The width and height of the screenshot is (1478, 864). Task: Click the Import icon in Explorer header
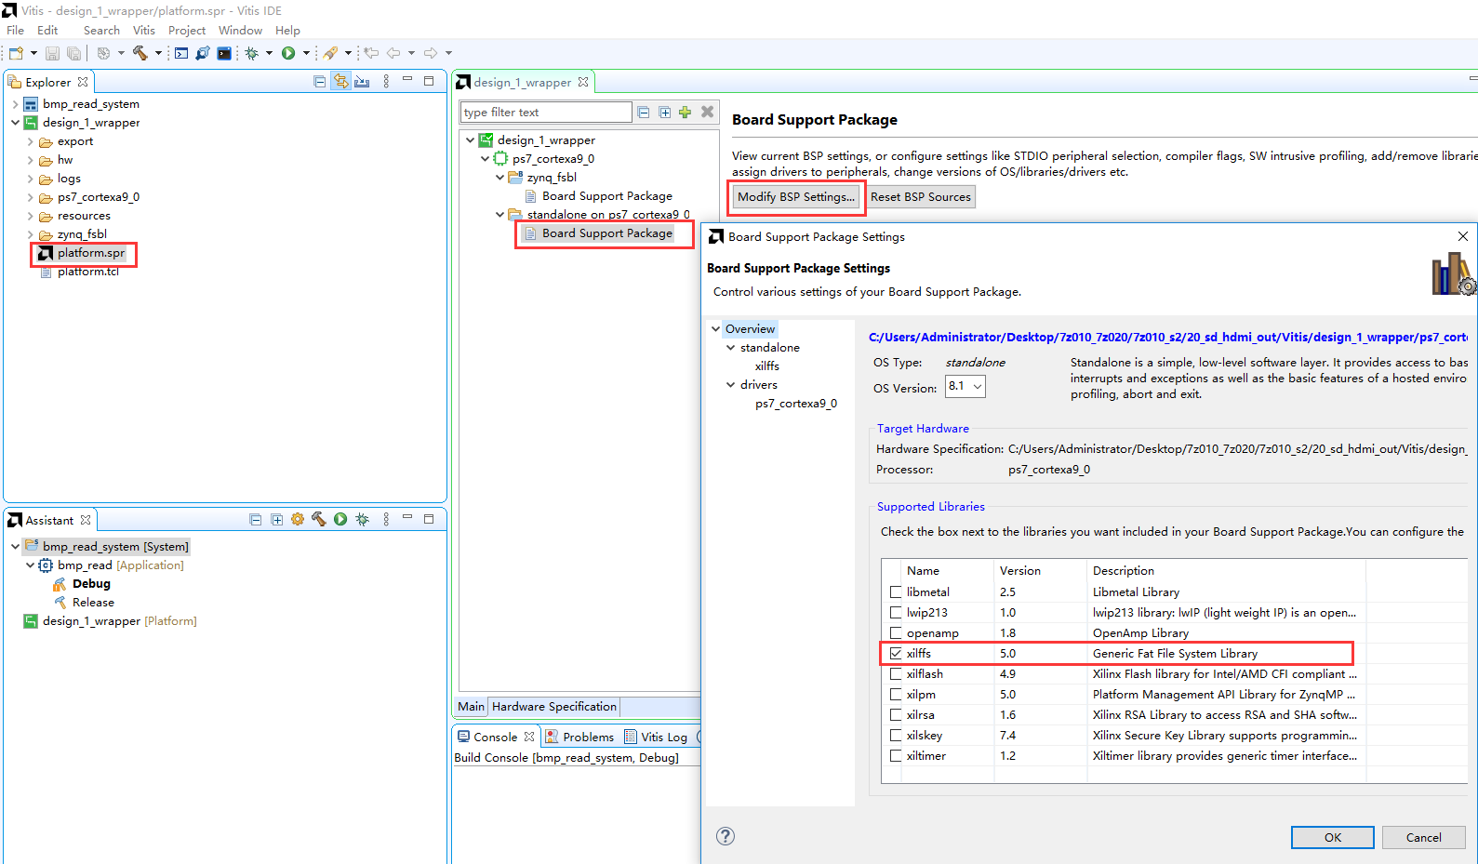tap(362, 82)
